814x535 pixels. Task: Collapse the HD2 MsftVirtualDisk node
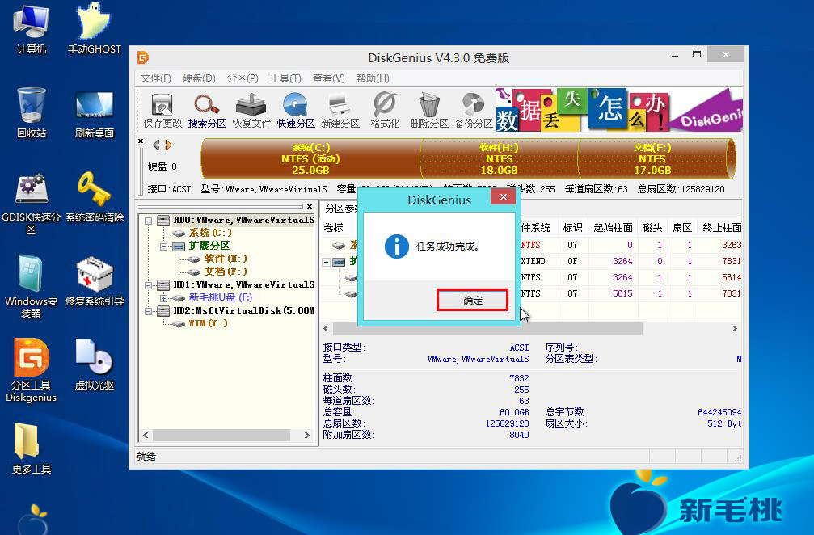pyautogui.click(x=149, y=311)
